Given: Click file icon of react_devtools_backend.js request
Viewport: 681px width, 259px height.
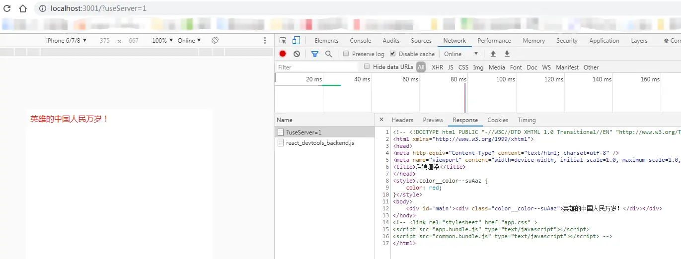Looking at the screenshot, I should [x=281, y=142].
